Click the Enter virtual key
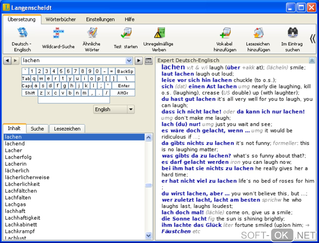 click(x=124, y=86)
